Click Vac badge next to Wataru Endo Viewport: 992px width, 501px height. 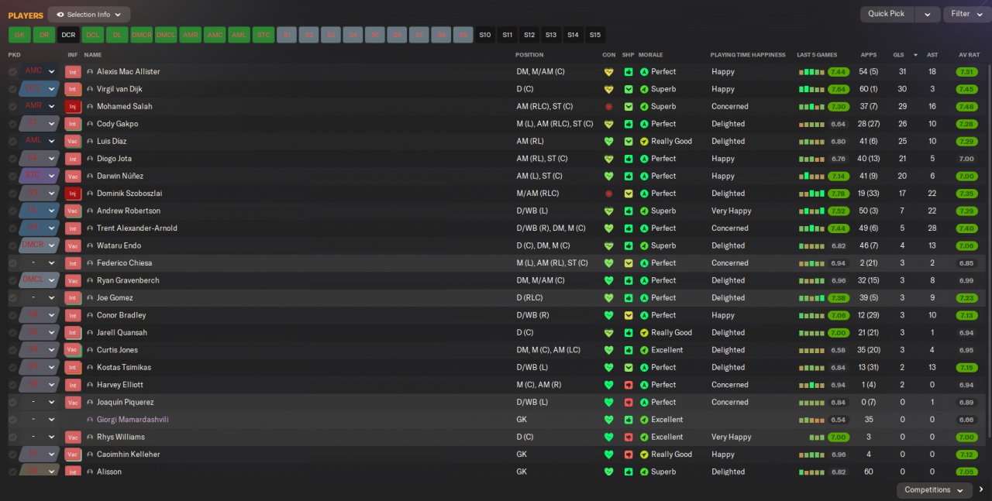click(x=73, y=246)
